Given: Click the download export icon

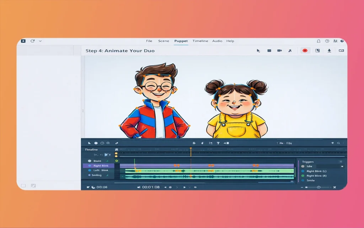Looking at the screenshot, I should pyautogui.click(x=329, y=51).
